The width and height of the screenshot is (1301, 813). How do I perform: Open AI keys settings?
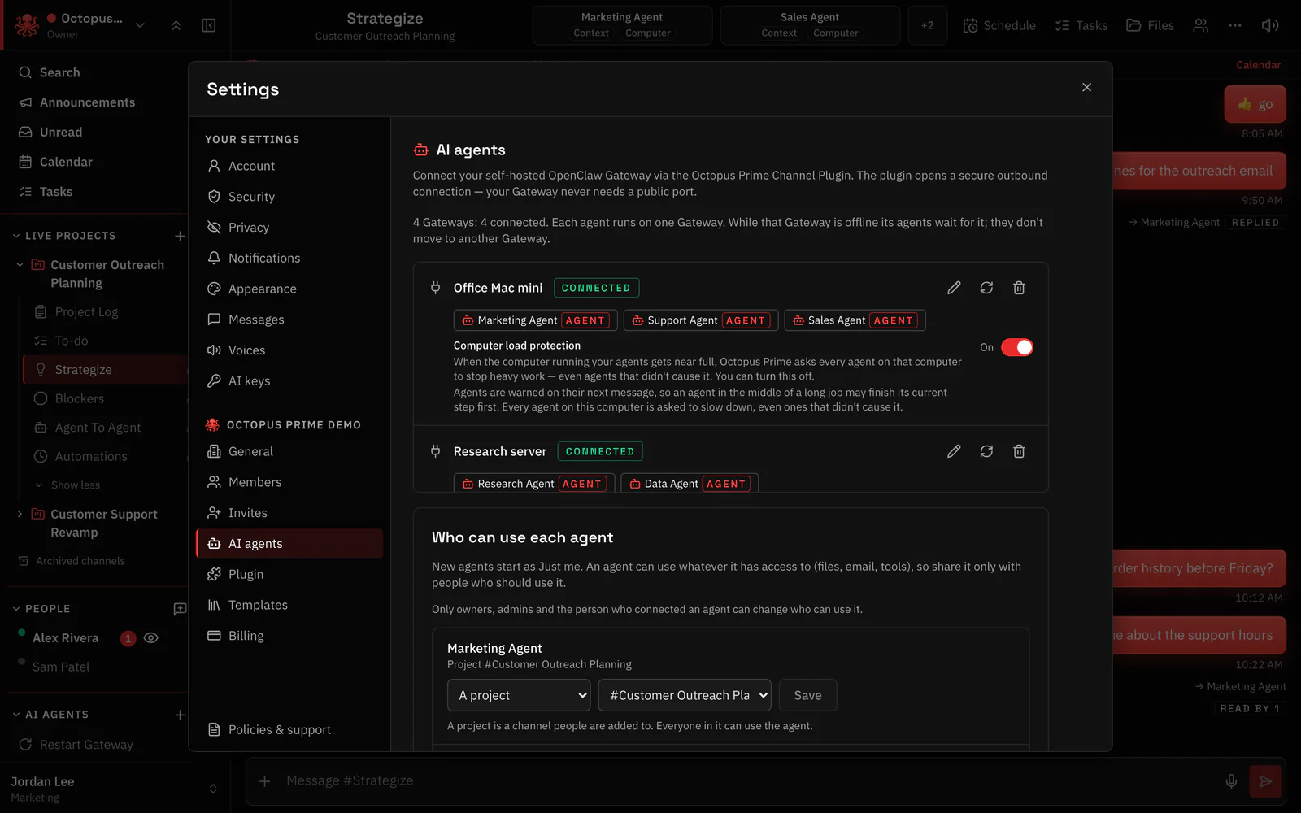pos(289,380)
